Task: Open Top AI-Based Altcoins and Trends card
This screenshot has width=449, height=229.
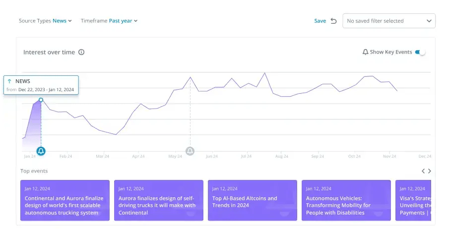Action: click(x=252, y=200)
